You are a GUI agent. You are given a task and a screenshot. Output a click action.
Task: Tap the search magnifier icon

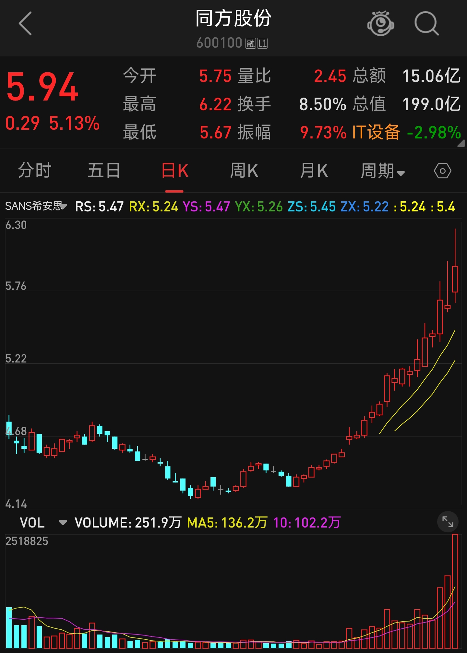426,23
